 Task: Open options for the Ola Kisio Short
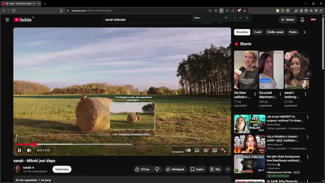255,94
